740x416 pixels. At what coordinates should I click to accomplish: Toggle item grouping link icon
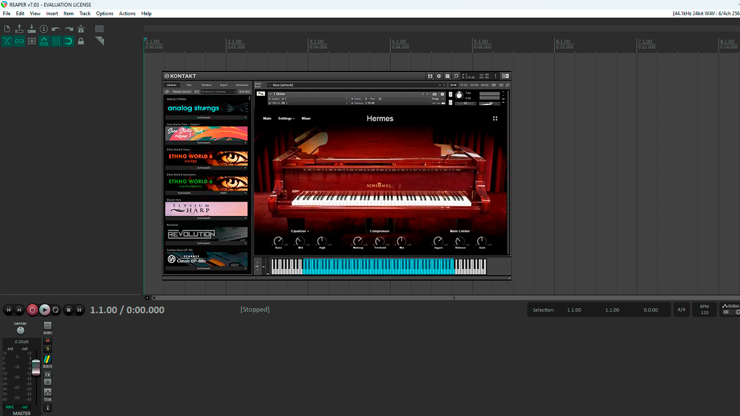pos(20,41)
